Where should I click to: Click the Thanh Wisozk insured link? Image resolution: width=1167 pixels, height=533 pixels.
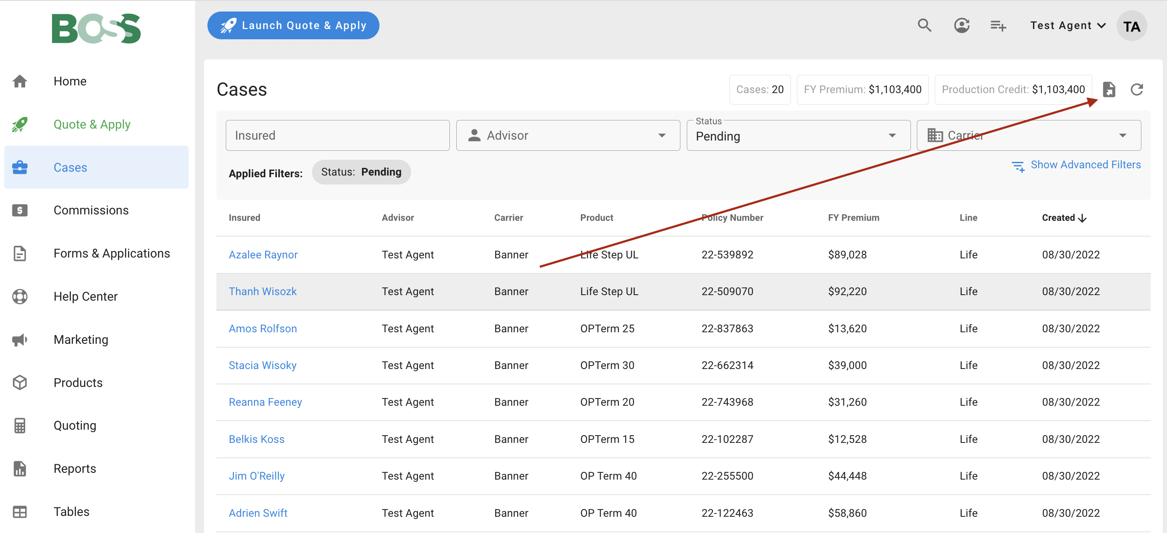click(x=263, y=291)
